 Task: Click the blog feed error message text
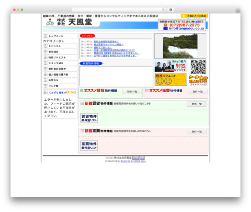(x=59, y=108)
